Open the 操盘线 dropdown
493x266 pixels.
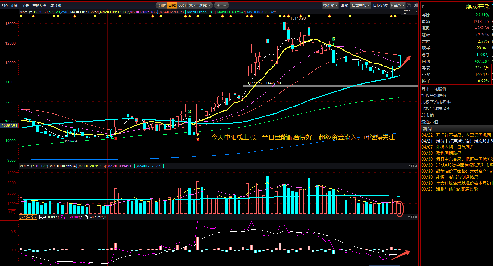(x=330, y=5)
